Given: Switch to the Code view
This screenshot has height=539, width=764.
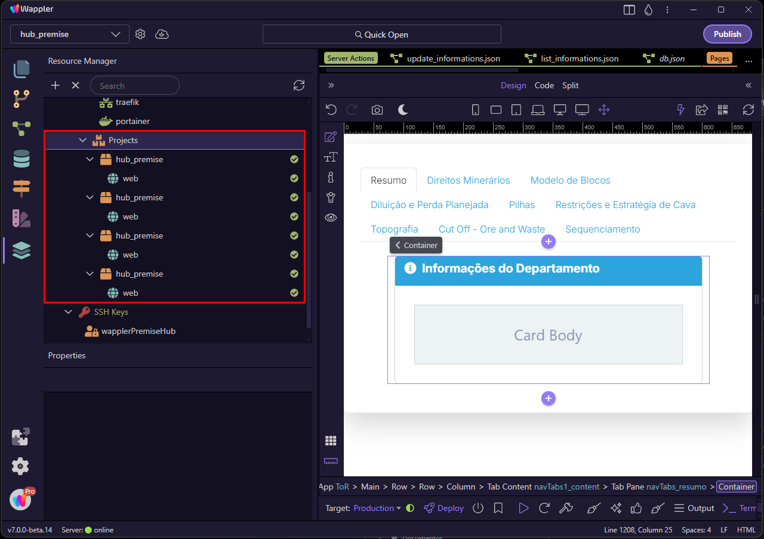Looking at the screenshot, I should click(544, 85).
